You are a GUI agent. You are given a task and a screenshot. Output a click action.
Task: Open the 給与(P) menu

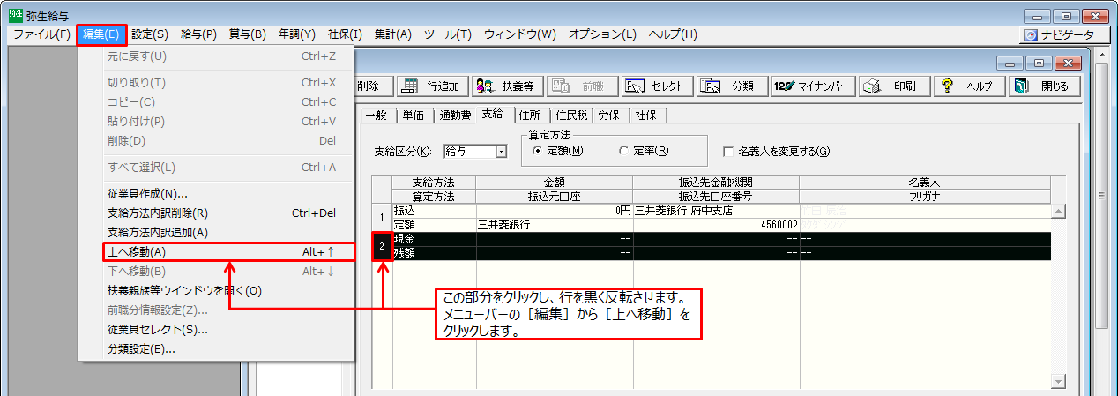pos(198,34)
